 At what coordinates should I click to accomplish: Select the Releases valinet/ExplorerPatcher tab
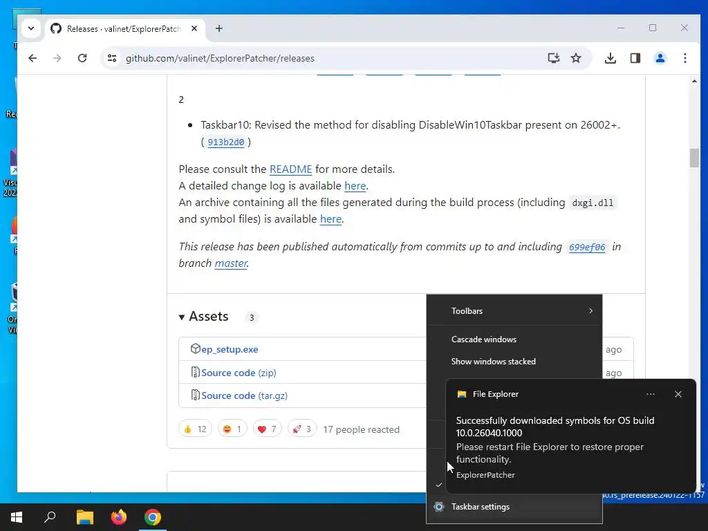pos(124,29)
